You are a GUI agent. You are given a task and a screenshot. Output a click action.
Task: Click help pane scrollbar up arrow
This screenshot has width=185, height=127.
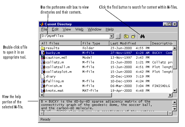click(175, 102)
